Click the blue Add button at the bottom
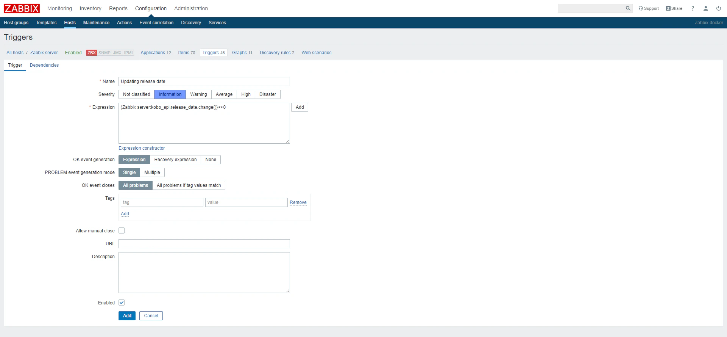Viewport: 727px width, 337px height. (127, 316)
